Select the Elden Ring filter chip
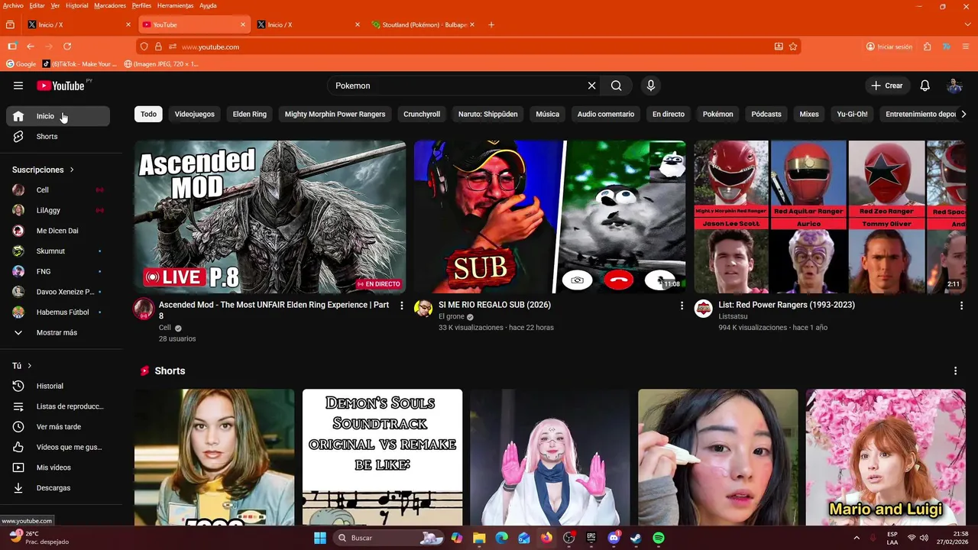Image resolution: width=978 pixels, height=550 pixels. point(250,115)
